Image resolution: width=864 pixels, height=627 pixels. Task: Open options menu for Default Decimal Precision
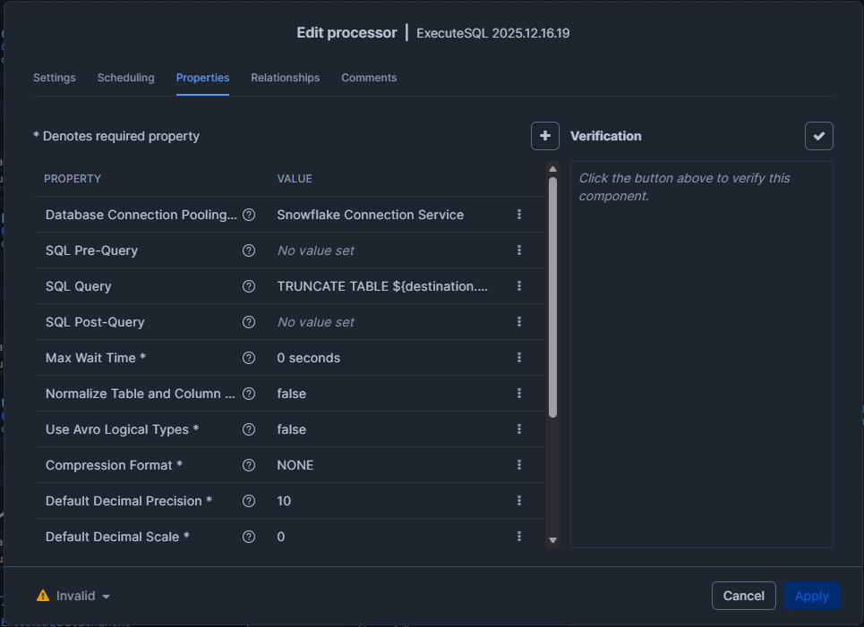tap(519, 500)
